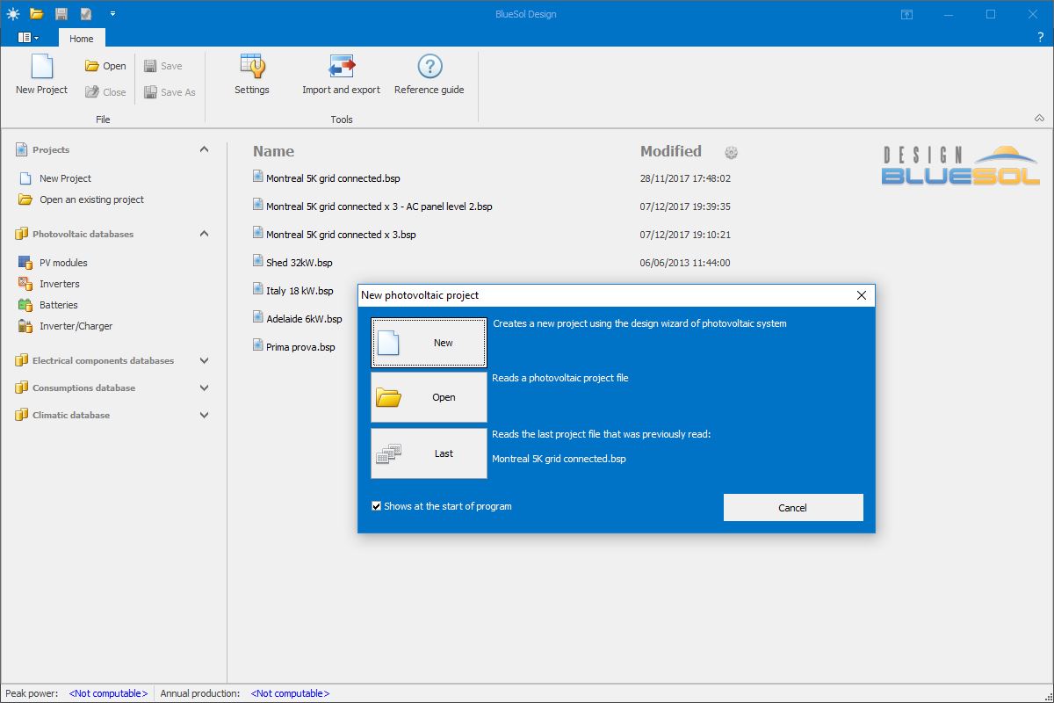Select Italy 18 kW.bsp project file
This screenshot has width=1054, height=703.
pos(300,291)
